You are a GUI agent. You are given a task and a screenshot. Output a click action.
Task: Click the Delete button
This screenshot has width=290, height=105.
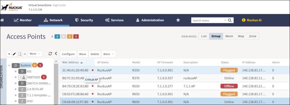(x=95, y=54)
